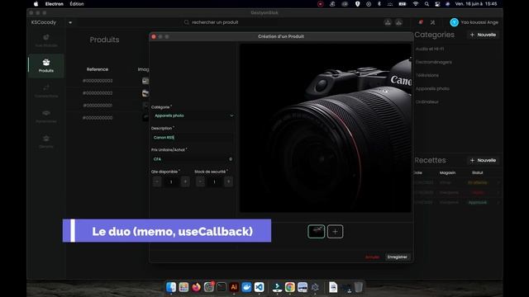The width and height of the screenshot is (529, 297).
Task: Open the Electron menu in menu bar
Action: click(55, 4)
